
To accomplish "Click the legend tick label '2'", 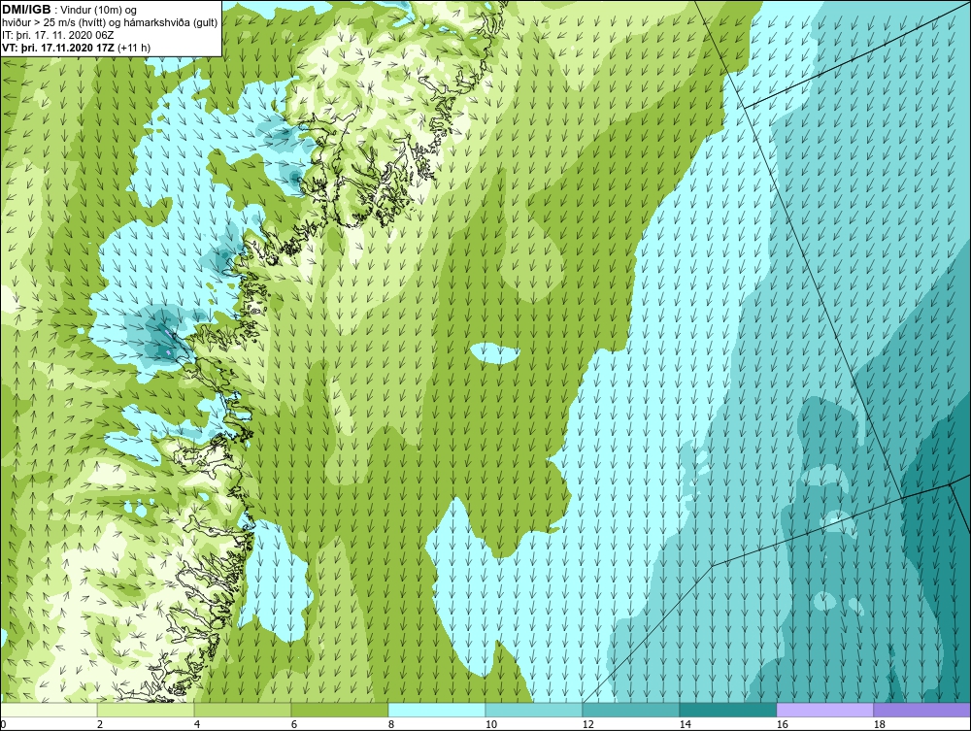I will (x=100, y=724).
